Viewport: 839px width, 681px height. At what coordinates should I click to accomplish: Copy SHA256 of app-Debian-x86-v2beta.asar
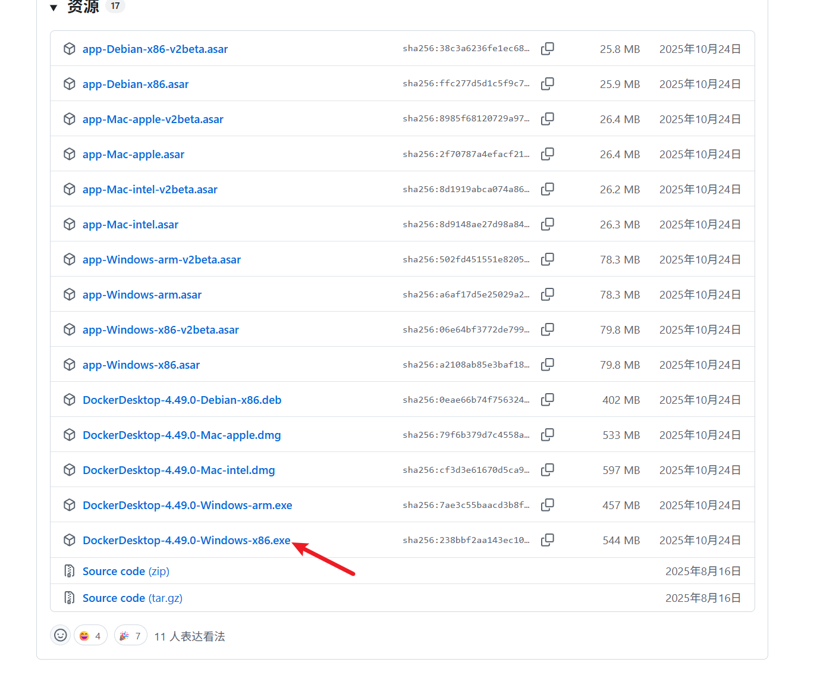[548, 49]
